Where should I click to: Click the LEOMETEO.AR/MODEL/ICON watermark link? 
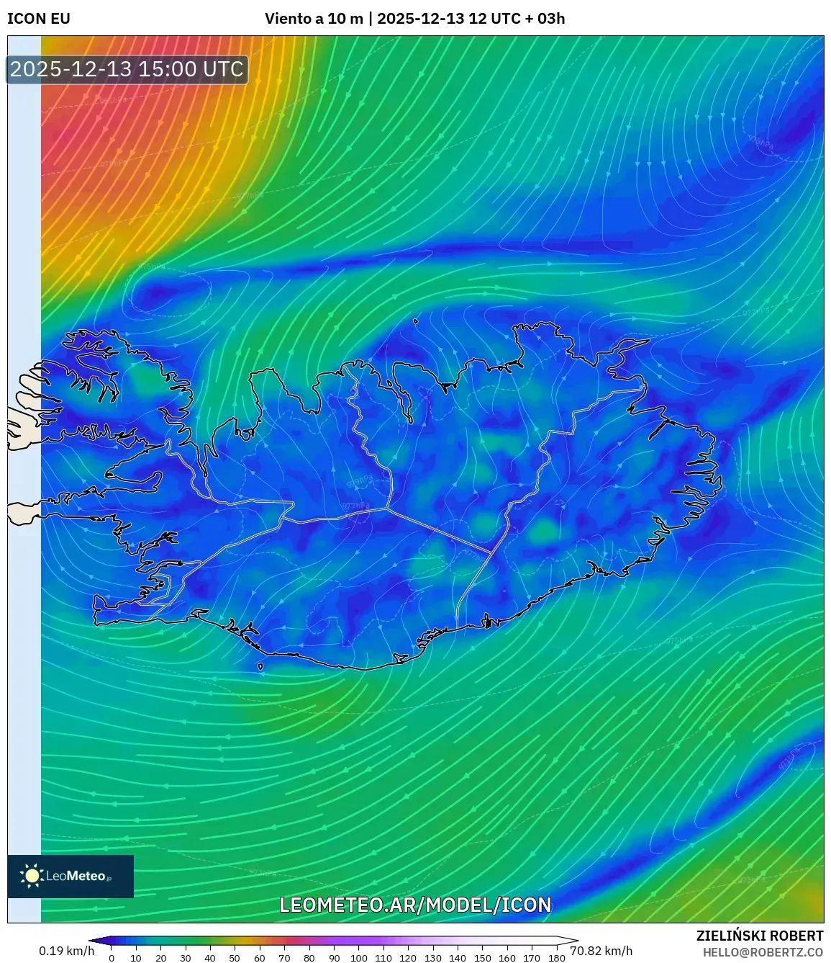415,905
